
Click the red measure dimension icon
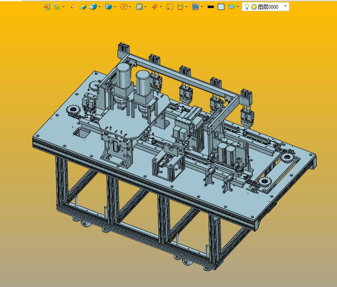click(180, 7)
